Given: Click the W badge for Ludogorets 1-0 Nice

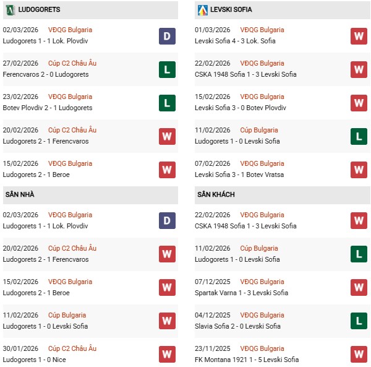Looking at the screenshot, I should coord(167,354).
